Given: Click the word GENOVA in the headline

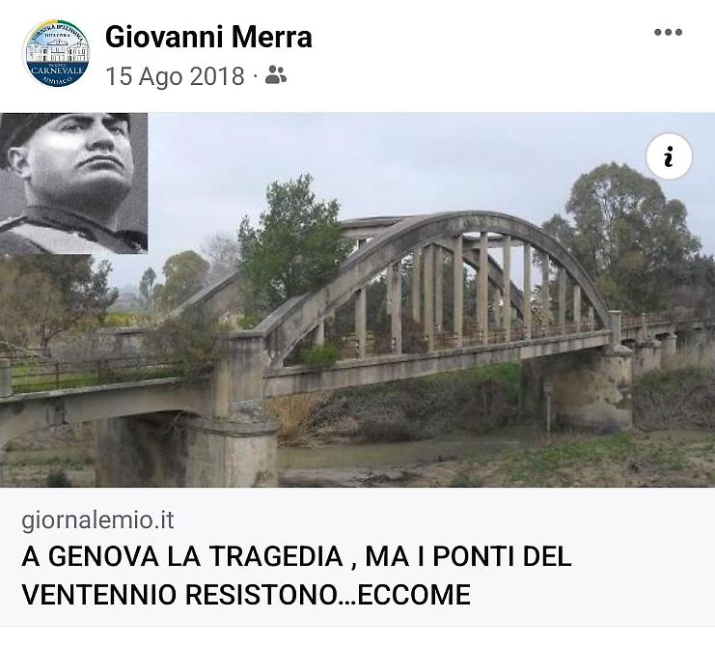Looking at the screenshot, I should [x=103, y=556].
